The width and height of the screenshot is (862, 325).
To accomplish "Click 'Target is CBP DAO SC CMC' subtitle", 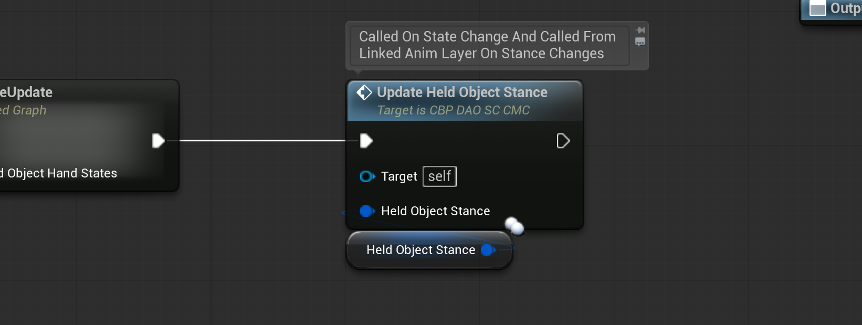I will pyautogui.click(x=454, y=110).
